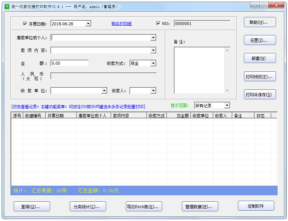Click the green P application icon in title bar

7,7
